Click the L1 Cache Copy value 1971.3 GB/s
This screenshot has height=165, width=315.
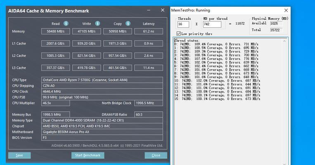point(118,44)
